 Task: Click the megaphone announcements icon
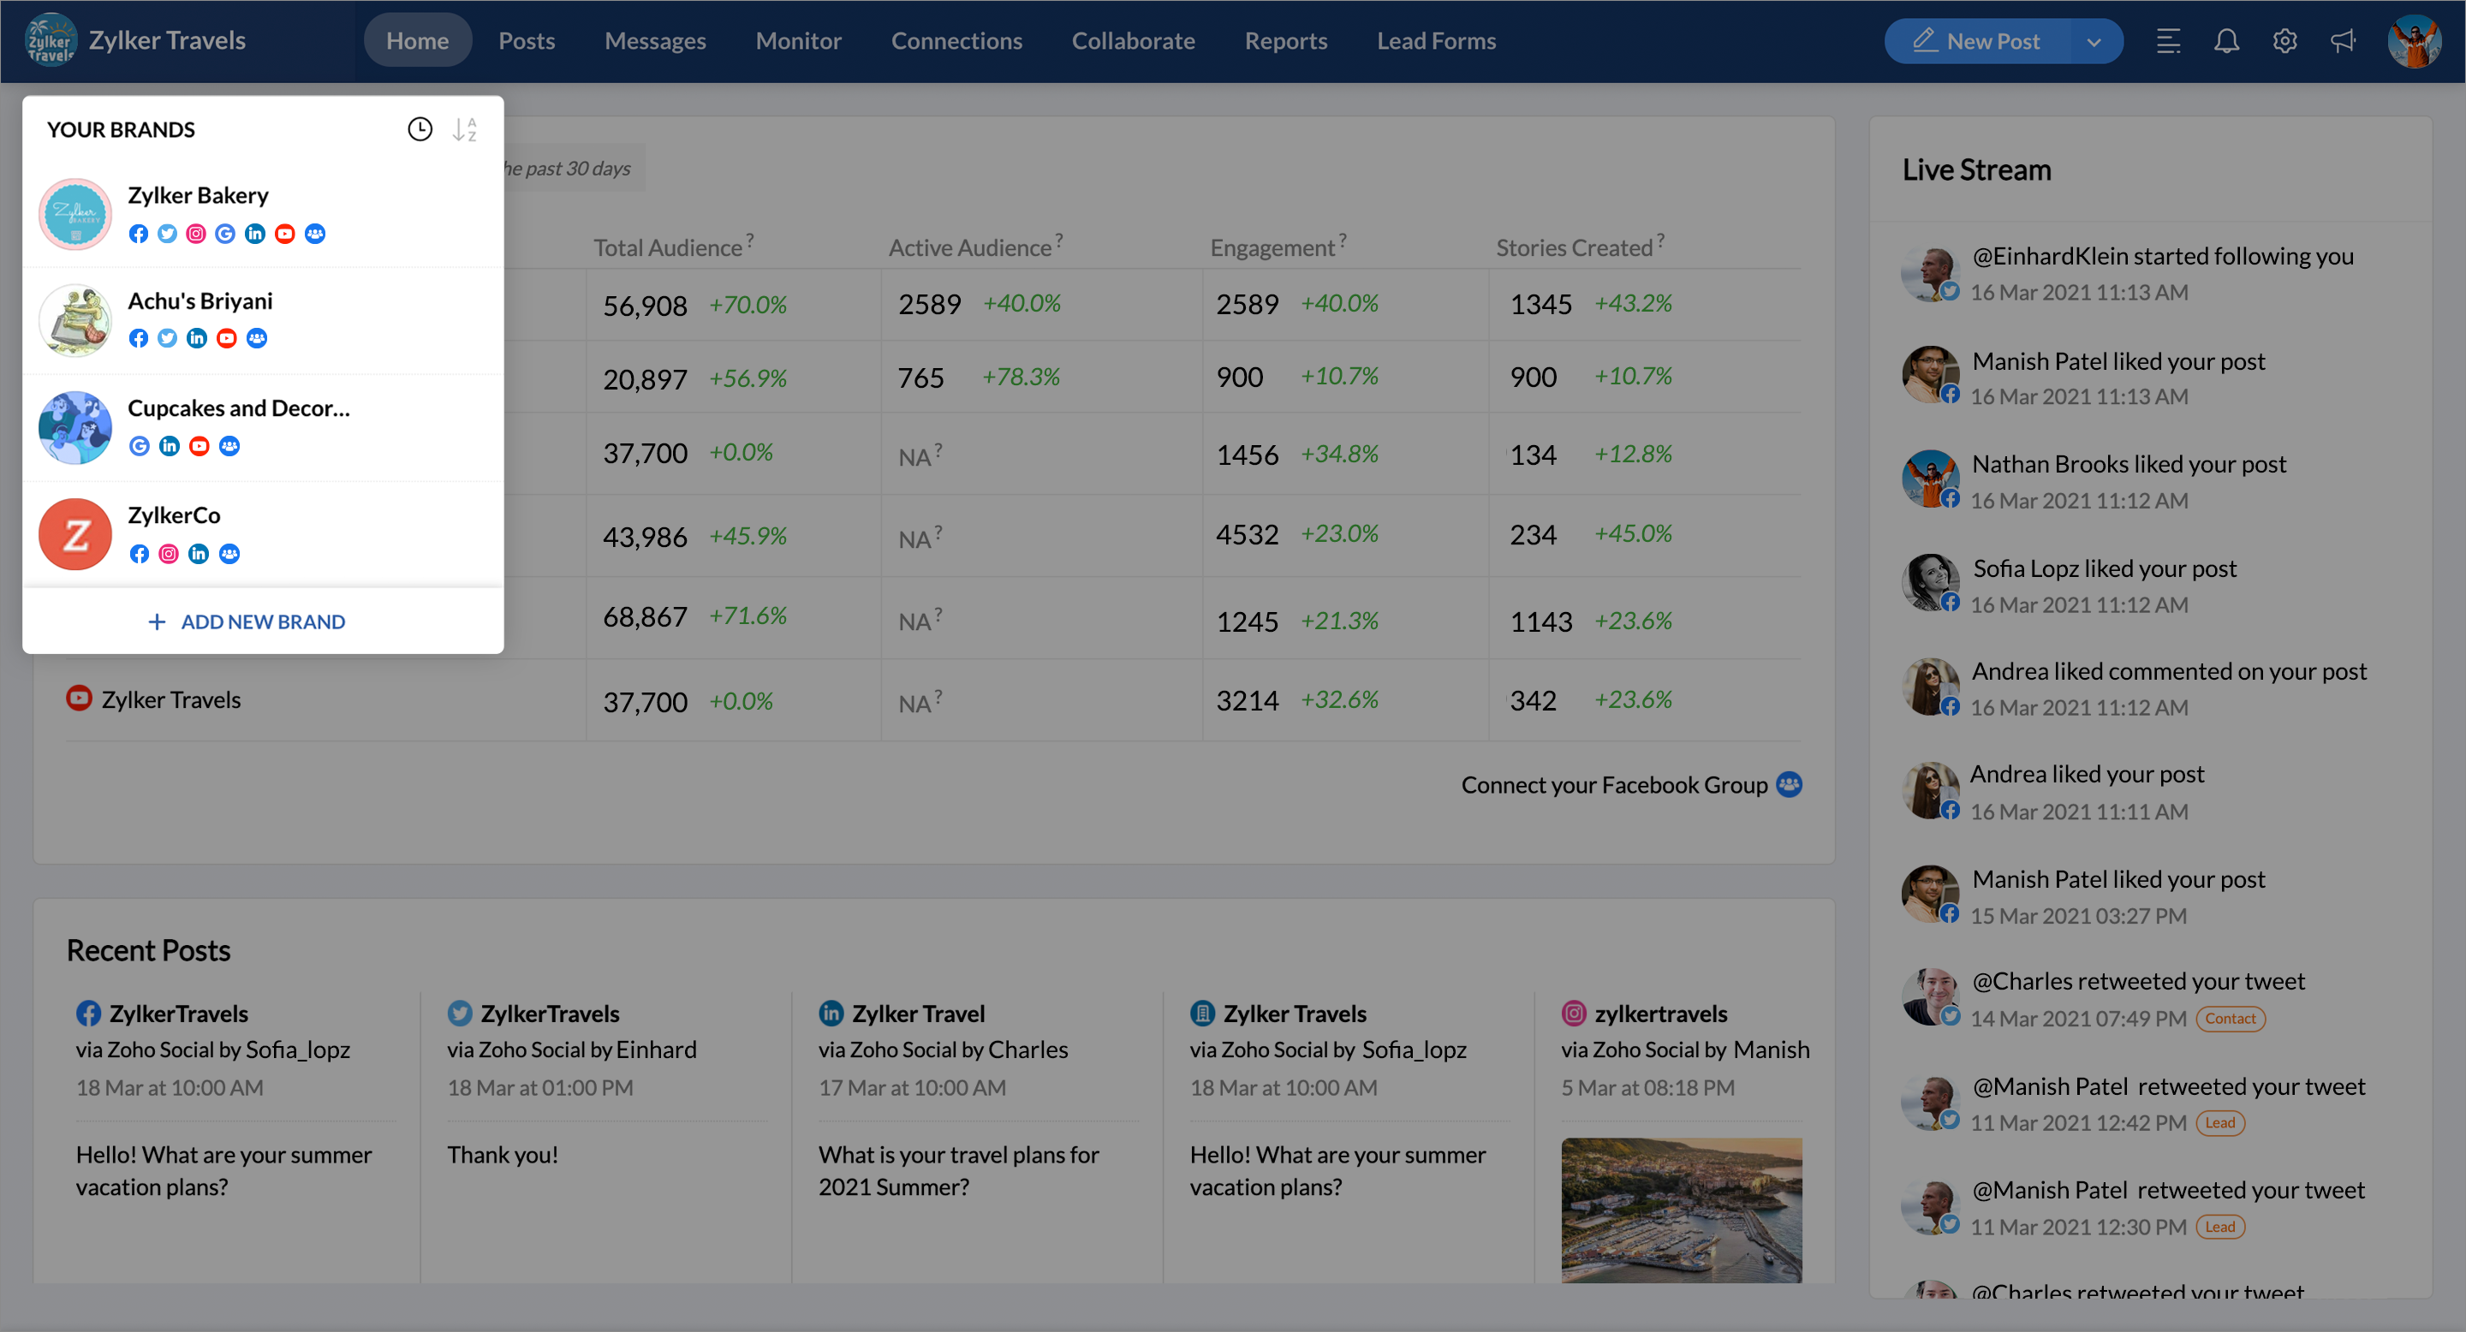pyautogui.click(x=2343, y=41)
